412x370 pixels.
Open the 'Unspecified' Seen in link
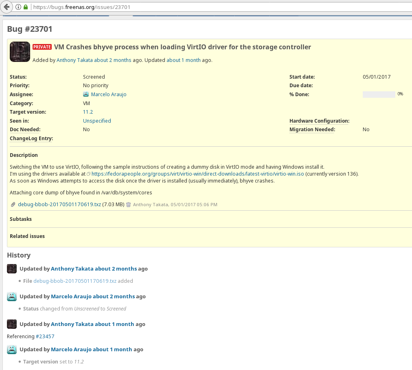[97, 121]
